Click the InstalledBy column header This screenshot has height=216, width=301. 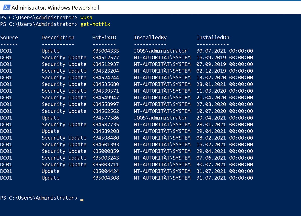(x=150, y=38)
